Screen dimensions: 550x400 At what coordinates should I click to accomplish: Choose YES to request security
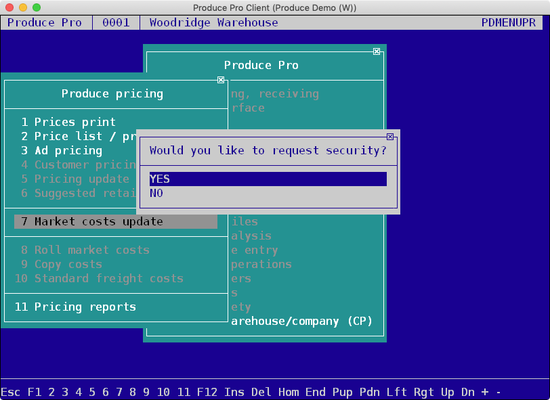pyautogui.click(x=268, y=179)
